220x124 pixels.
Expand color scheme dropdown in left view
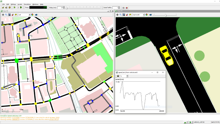(x=30, y=15)
